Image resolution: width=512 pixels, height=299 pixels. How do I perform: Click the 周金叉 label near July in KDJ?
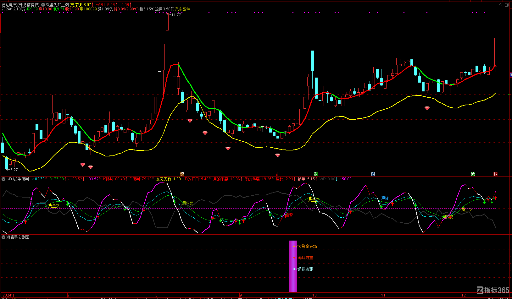pyautogui.click(x=54, y=206)
